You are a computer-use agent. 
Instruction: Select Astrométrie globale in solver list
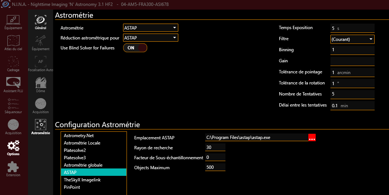tap(94, 165)
